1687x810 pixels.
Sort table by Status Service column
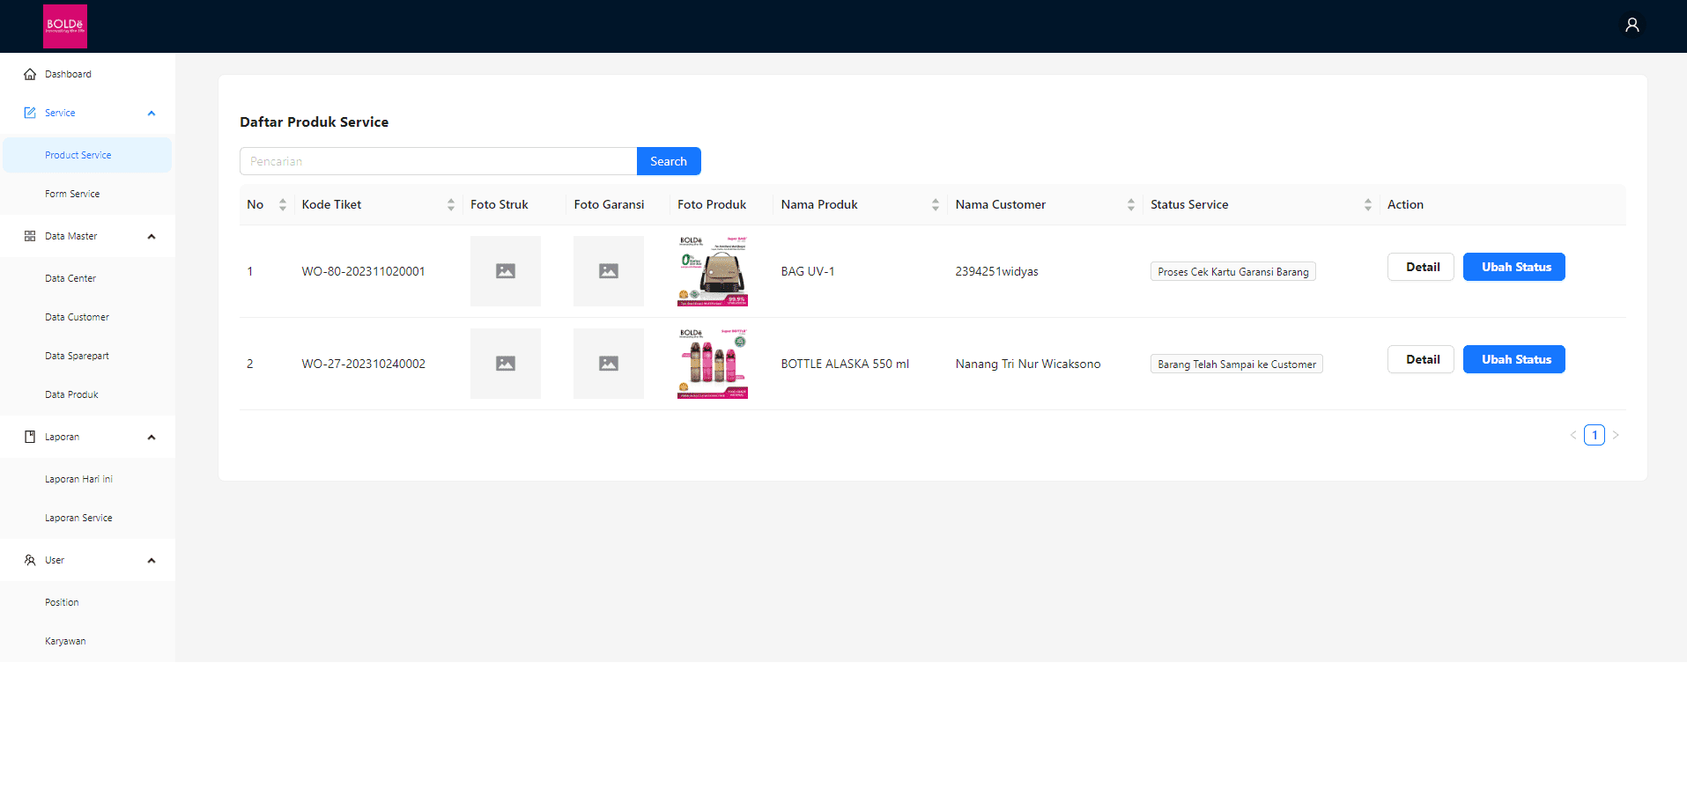tap(1367, 204)
